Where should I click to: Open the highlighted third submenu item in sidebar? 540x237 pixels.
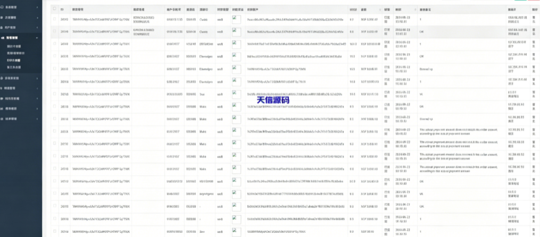[x=13, y=60]
